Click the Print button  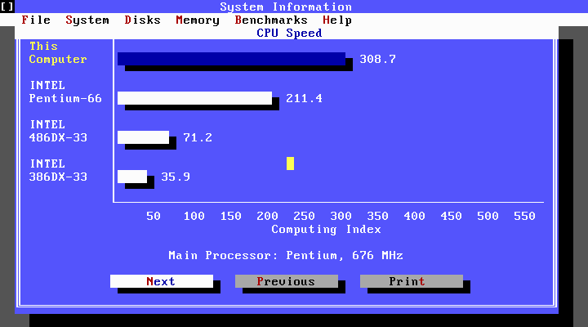[x=412, y=281]
